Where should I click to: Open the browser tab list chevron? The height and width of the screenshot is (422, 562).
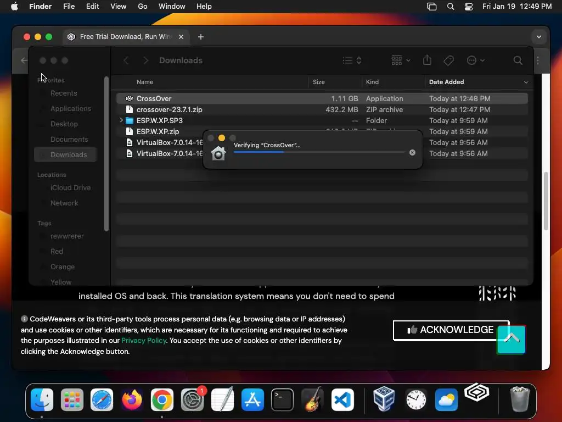[x=539, y=37]
